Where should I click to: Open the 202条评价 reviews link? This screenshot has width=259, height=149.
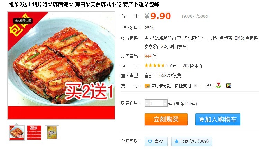pos(192,66)
